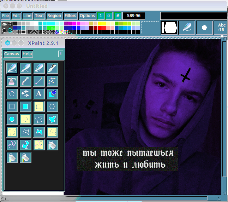Select the dotted-line pencil tool
Screen dimensions: 228x202
tap(39, 68)
